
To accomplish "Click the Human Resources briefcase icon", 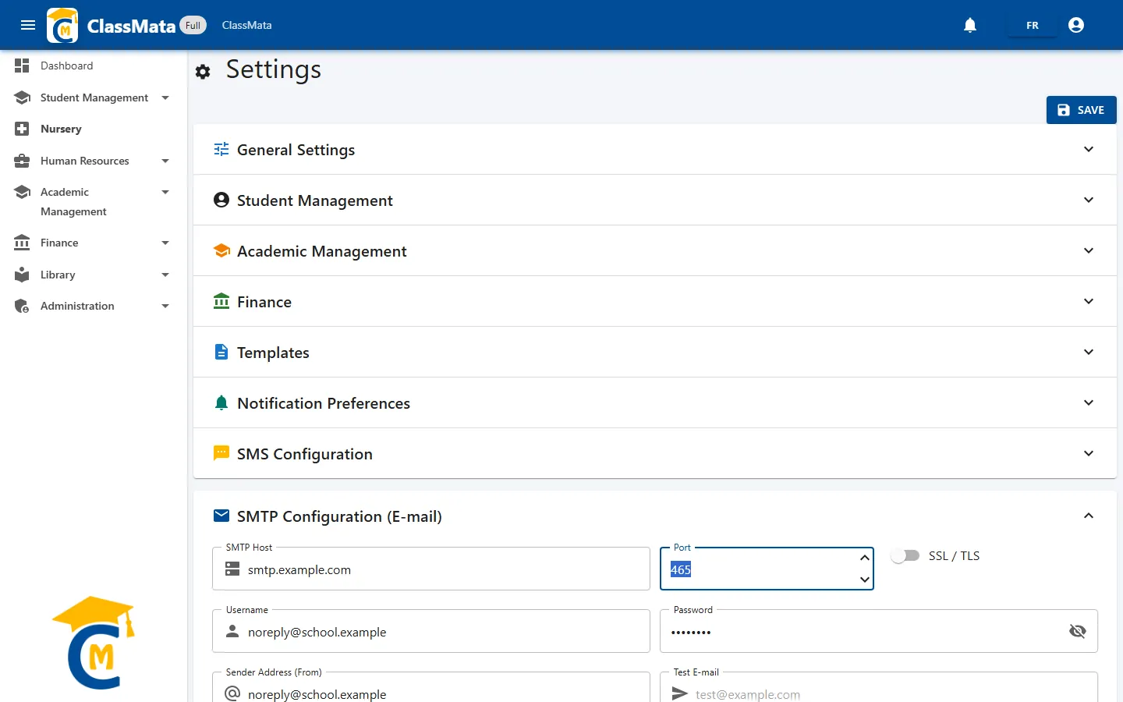I will [22, 161].
